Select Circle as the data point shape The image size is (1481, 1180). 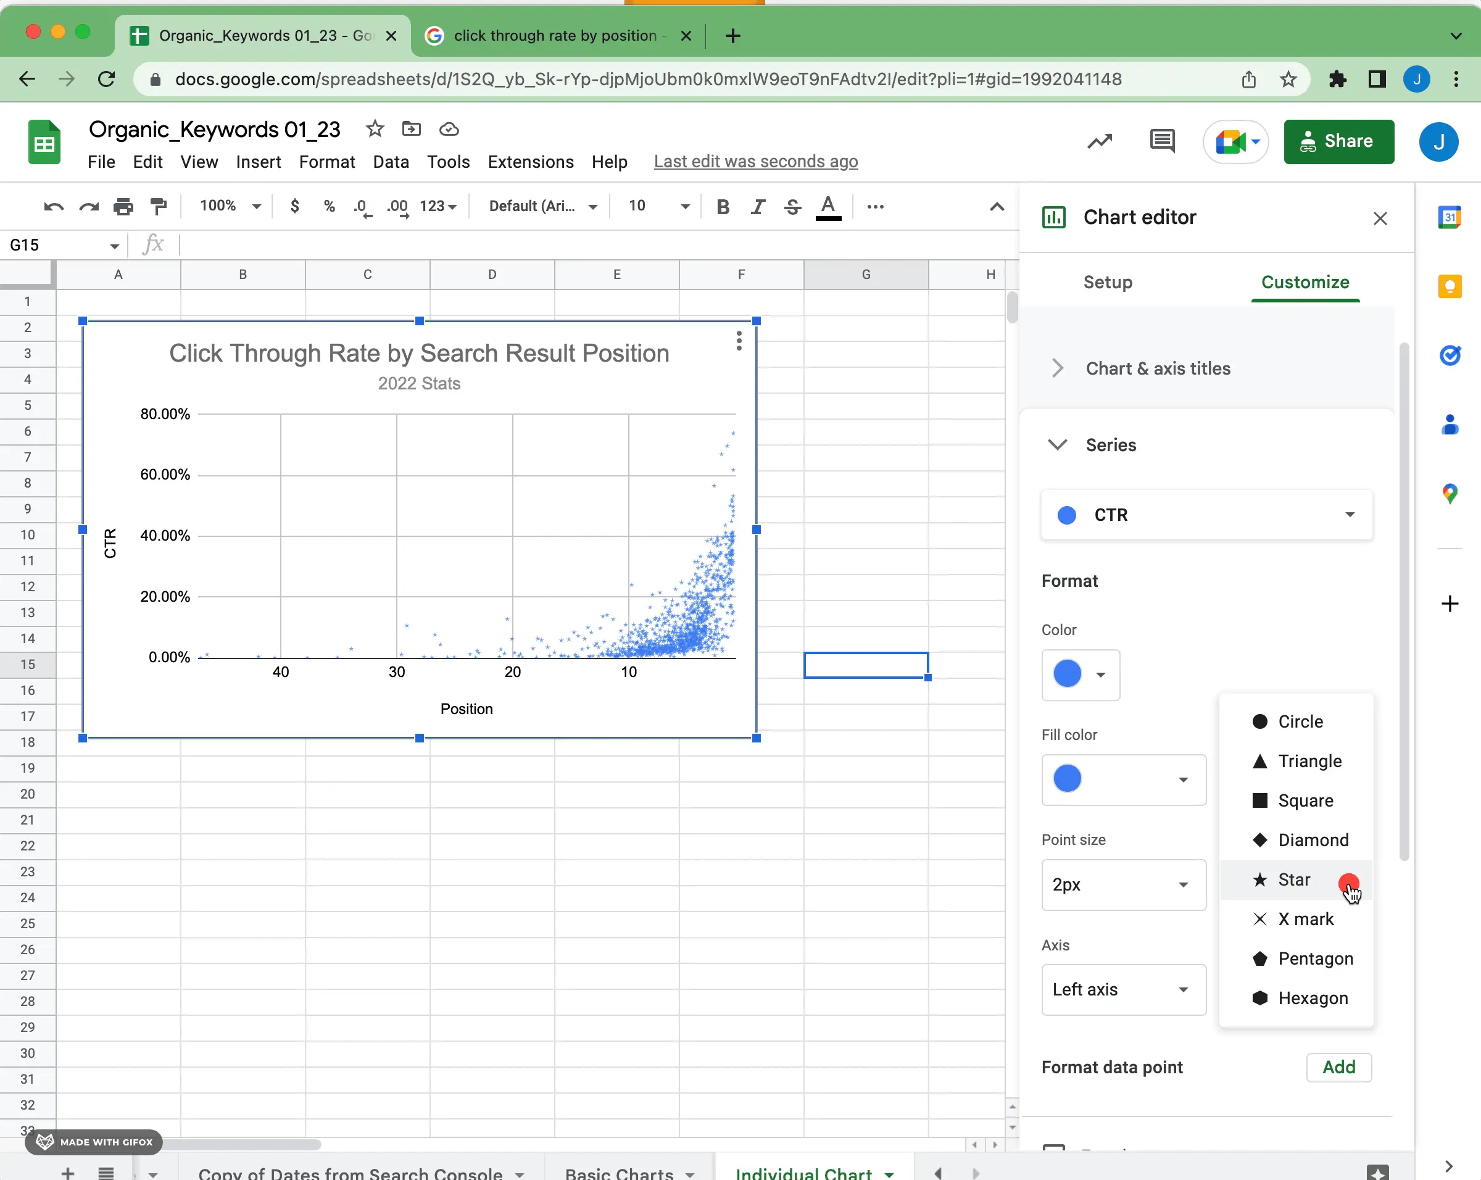(x=1300, y=721)
